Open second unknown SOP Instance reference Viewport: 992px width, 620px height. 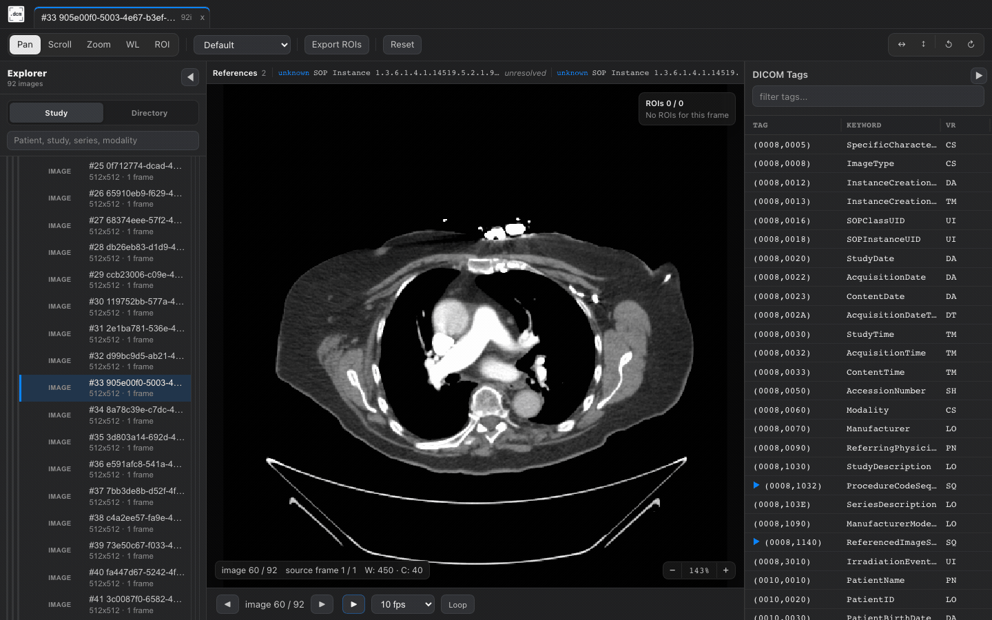coord(648,73)
